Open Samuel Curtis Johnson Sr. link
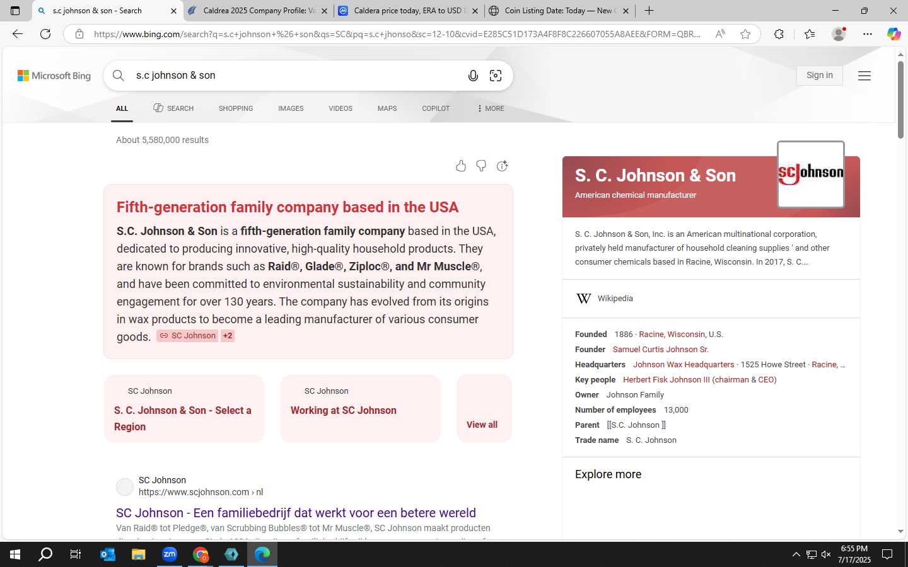This screenshot has height=567, width=908. [x=661, y=349]
